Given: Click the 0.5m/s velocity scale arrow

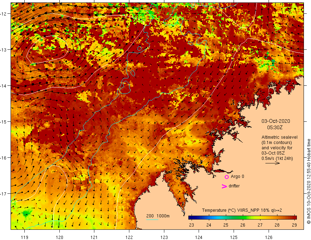Looking at the screenshot, I should 272,163.
